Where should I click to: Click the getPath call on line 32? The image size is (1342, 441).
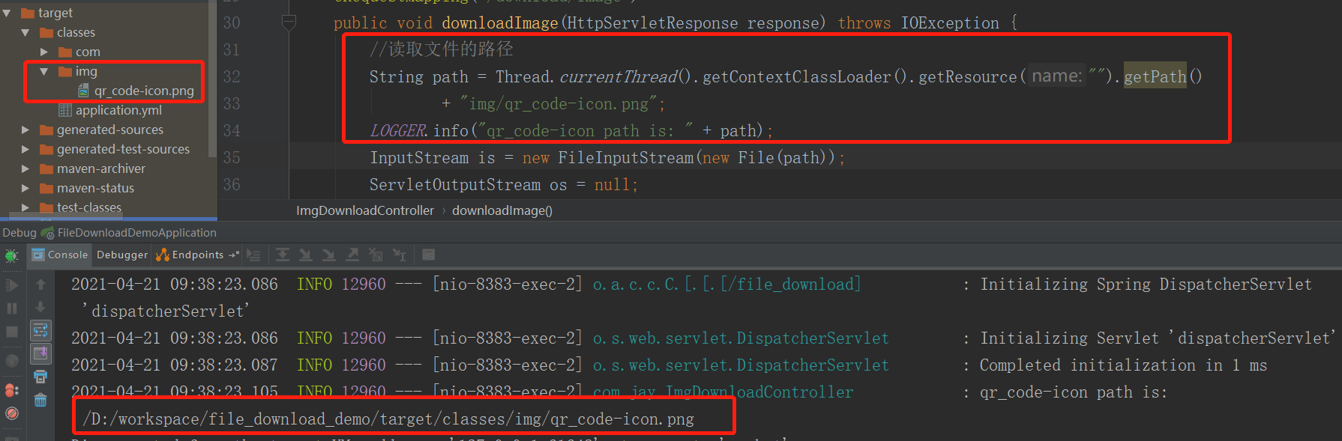[1155, 76]
